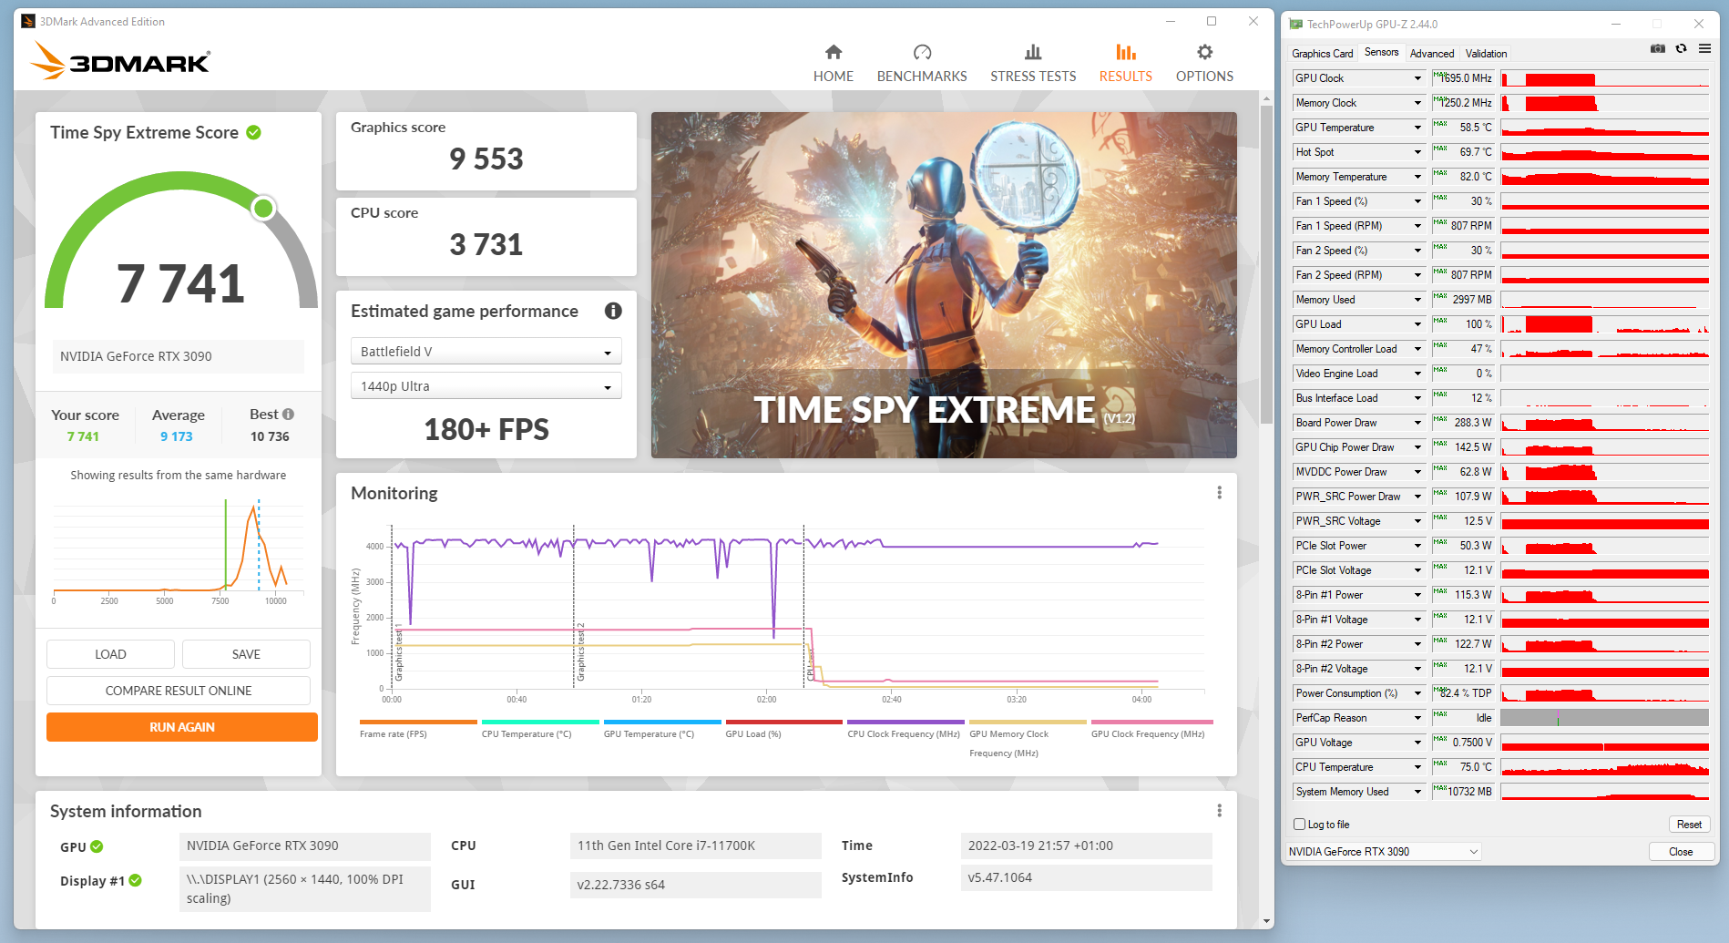Viewport: 1729px width, 943px height.
Task: Toggle the GPU Load (%) legend series
Action: click(783, 729)
